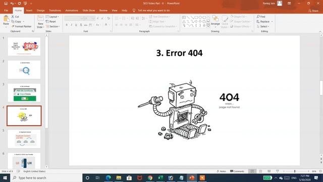Select slide 5 Duplicate Content thumbnail
323x182 pixels.
pos(24,139)
